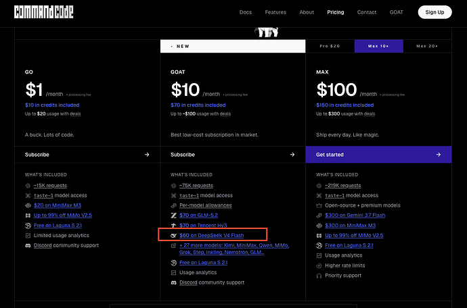Open Docs in the navigation bar
467x308 pixels.
246,12
